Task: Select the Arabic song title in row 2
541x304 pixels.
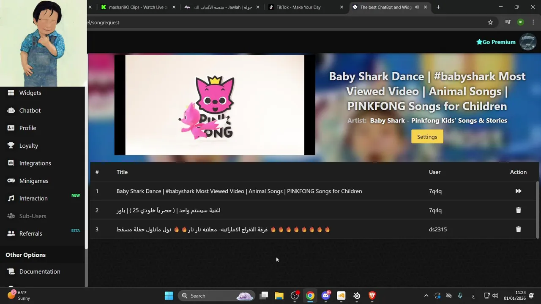Action: tap(168, 210)
